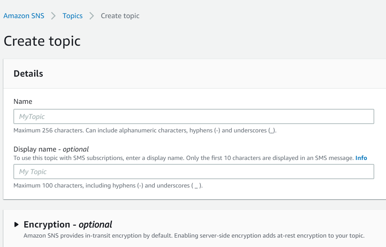Click the SMS subscriptions description text
Screen dimensions: 386x247
[184, 158]
